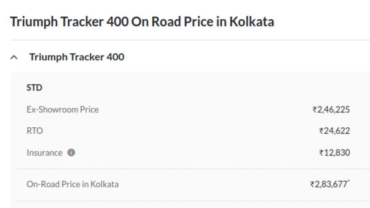Click the RTO label
This screenshot has height=208, width=370.
[x=35, y=131]
